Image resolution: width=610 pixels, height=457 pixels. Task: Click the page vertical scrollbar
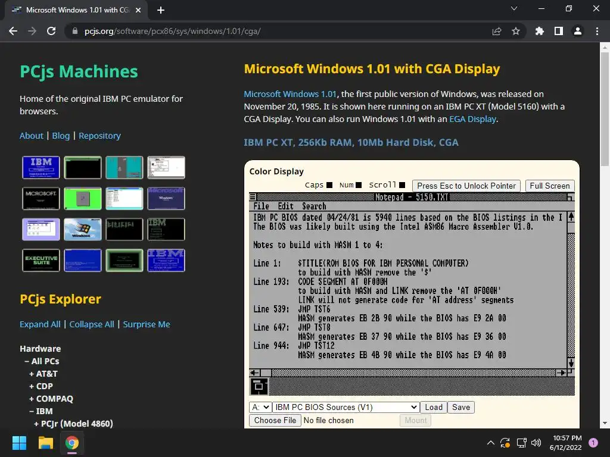(605, 109)
